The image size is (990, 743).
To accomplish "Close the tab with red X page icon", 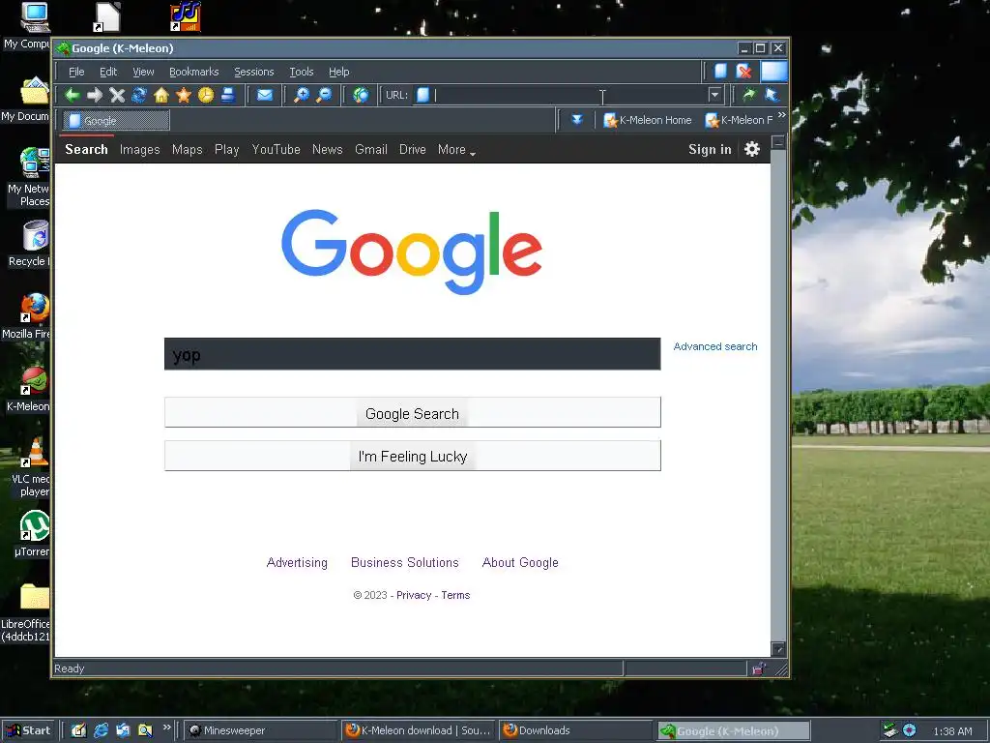I will point(743,72).
